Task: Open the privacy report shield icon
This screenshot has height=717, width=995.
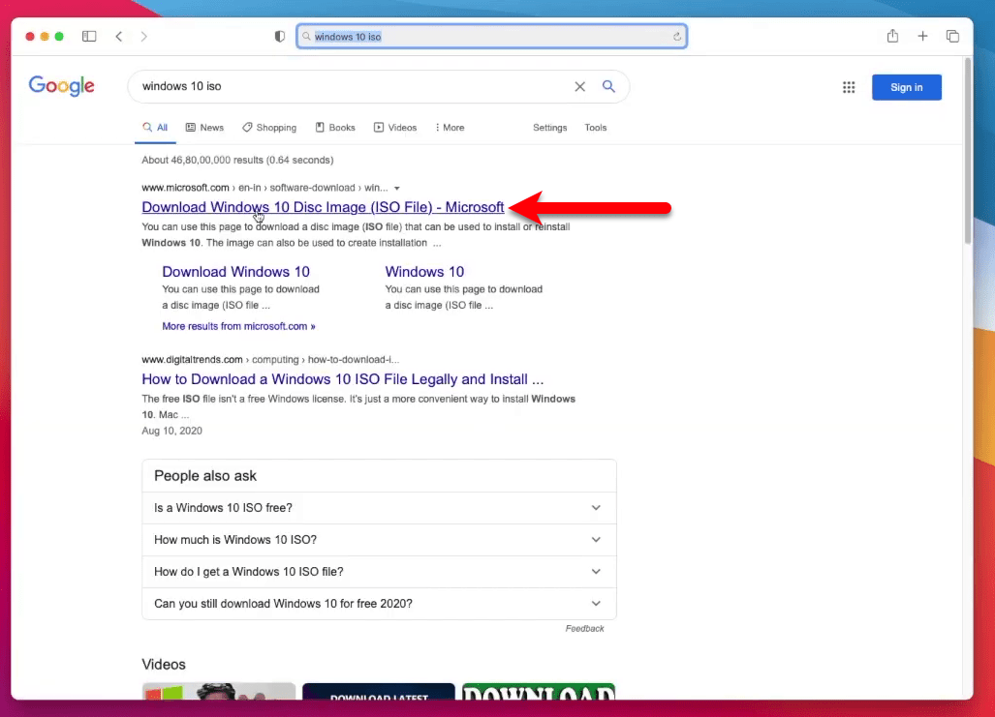Action: pos(279,36)
